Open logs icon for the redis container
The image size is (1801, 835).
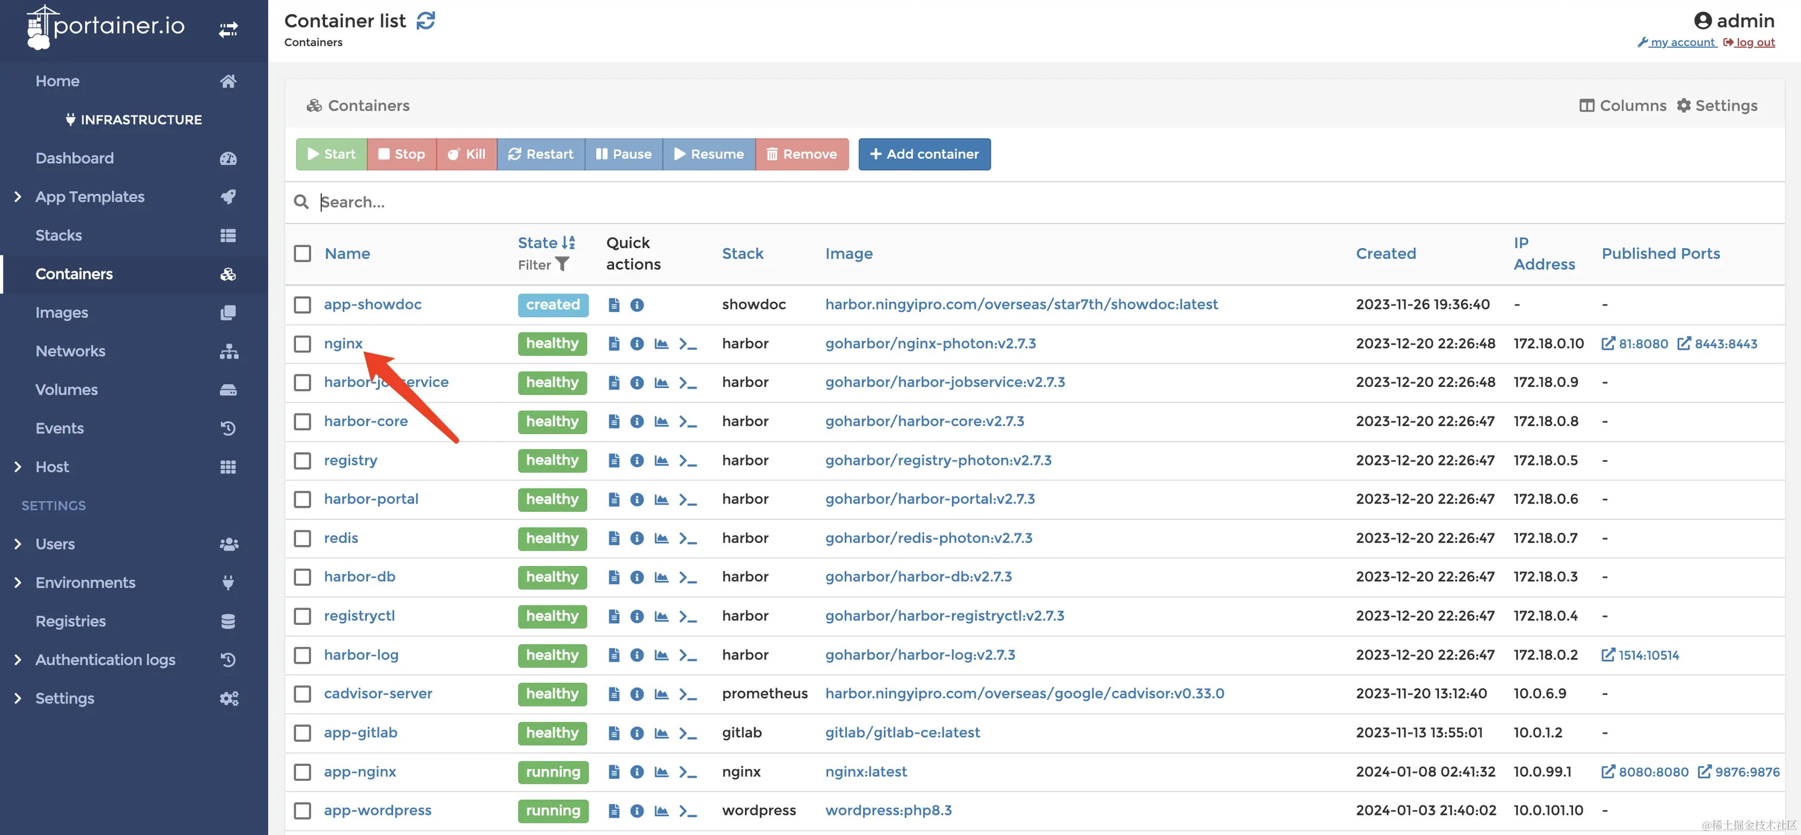point(614,538)
